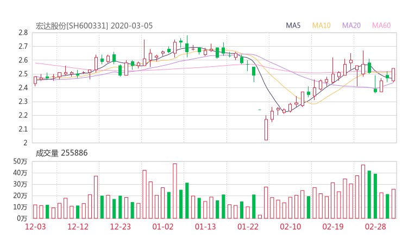Click the 02-28 date axis label

click(375, 227)
